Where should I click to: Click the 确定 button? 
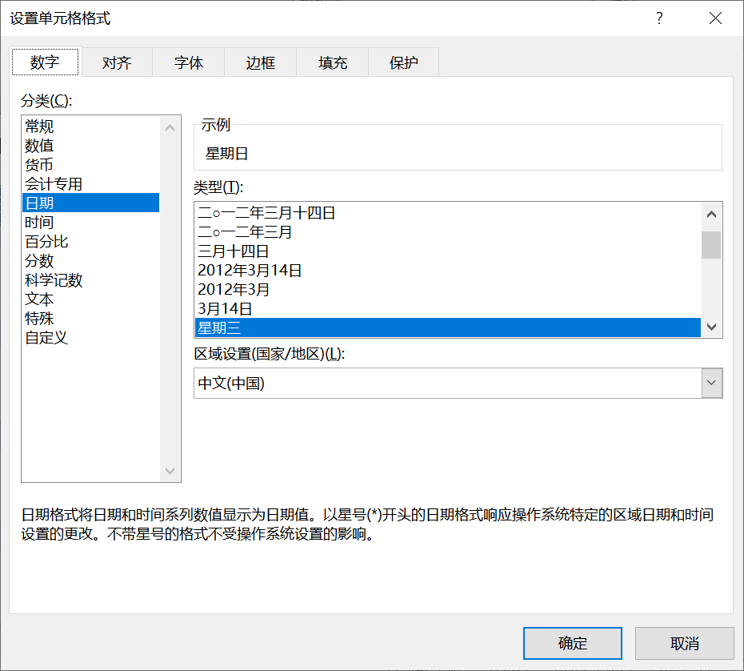tap(573, 643)
